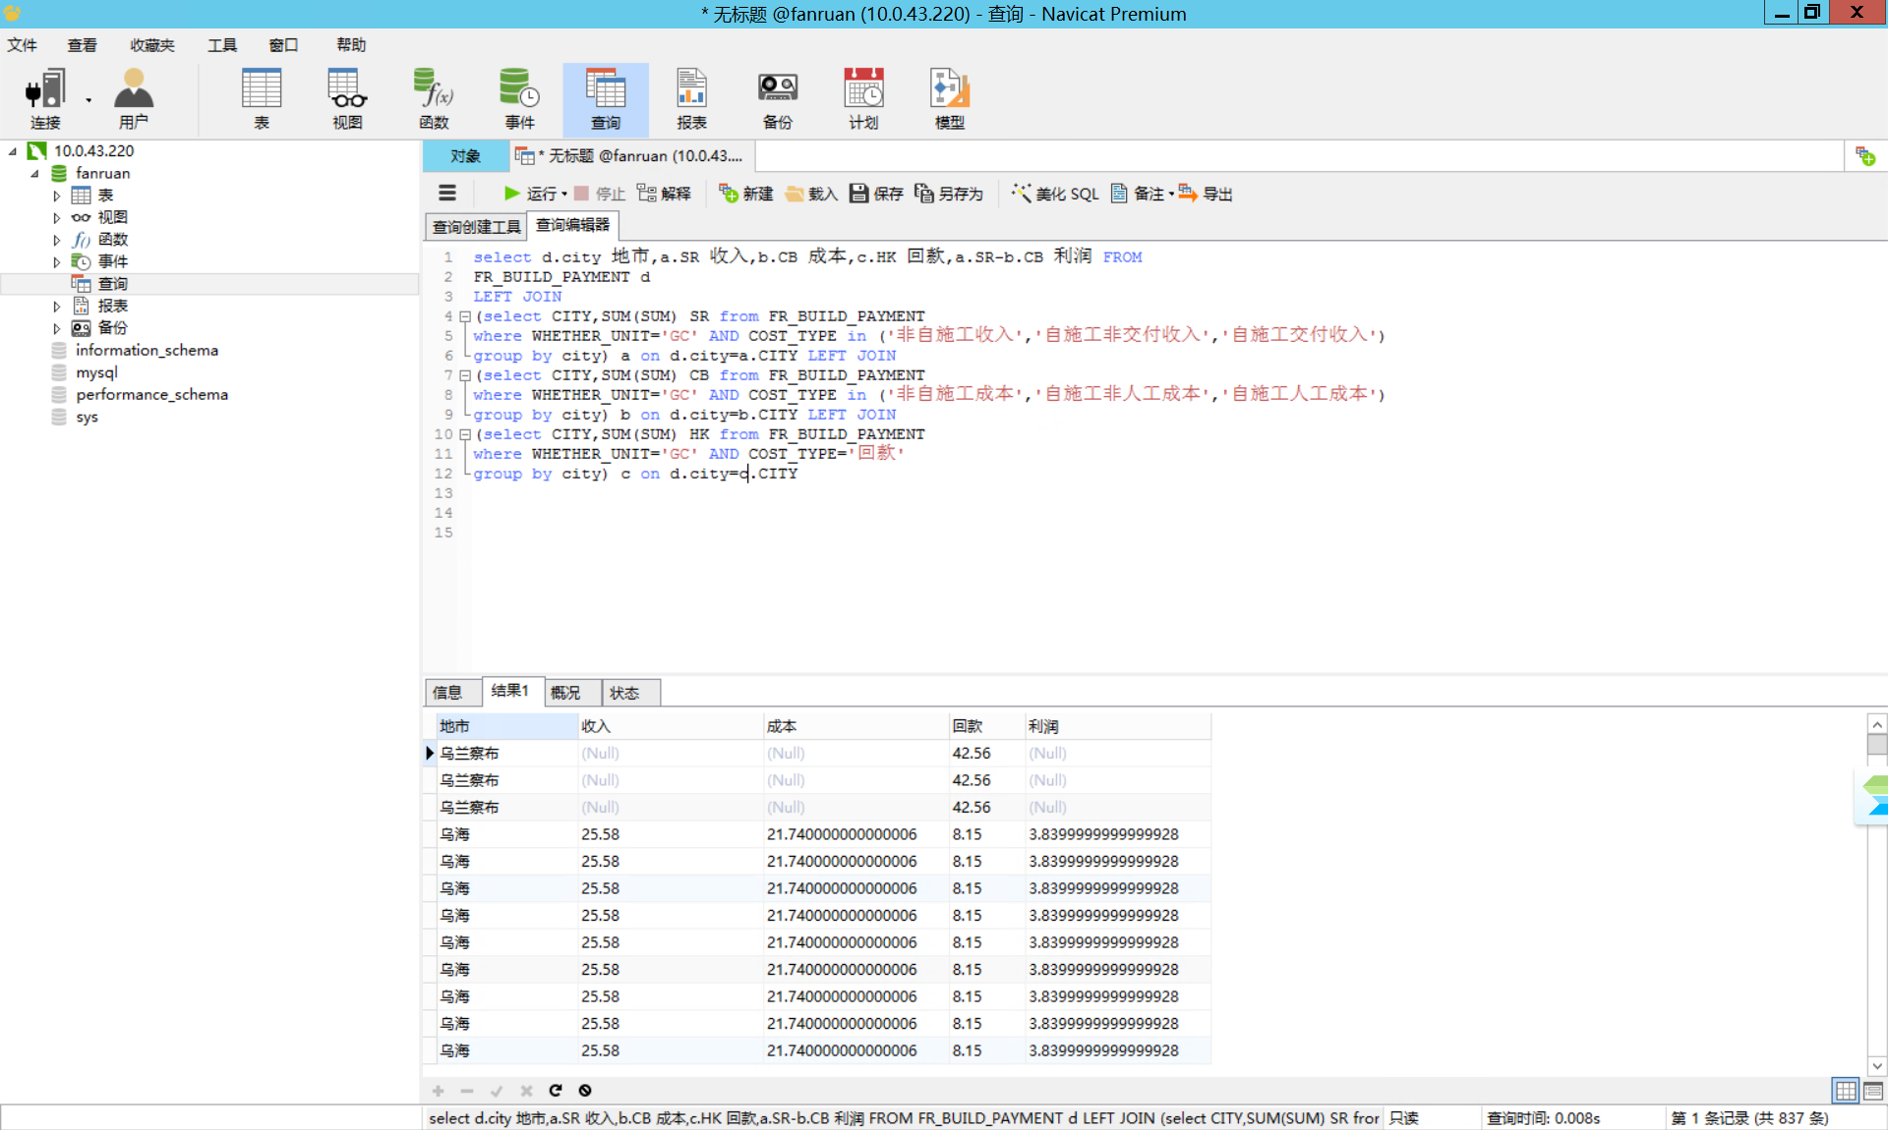Open the 文件 menu
Image resolution: width=1888 pixels, height=1130 pixels.
click(x=22, y=45)
